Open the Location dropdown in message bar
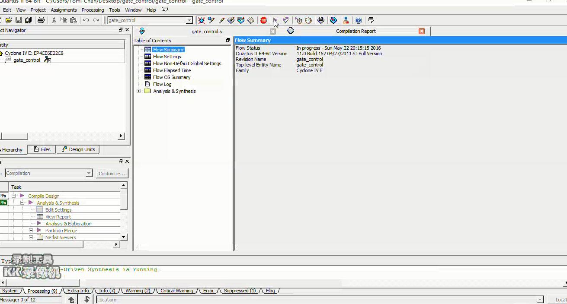 (540, 300)
